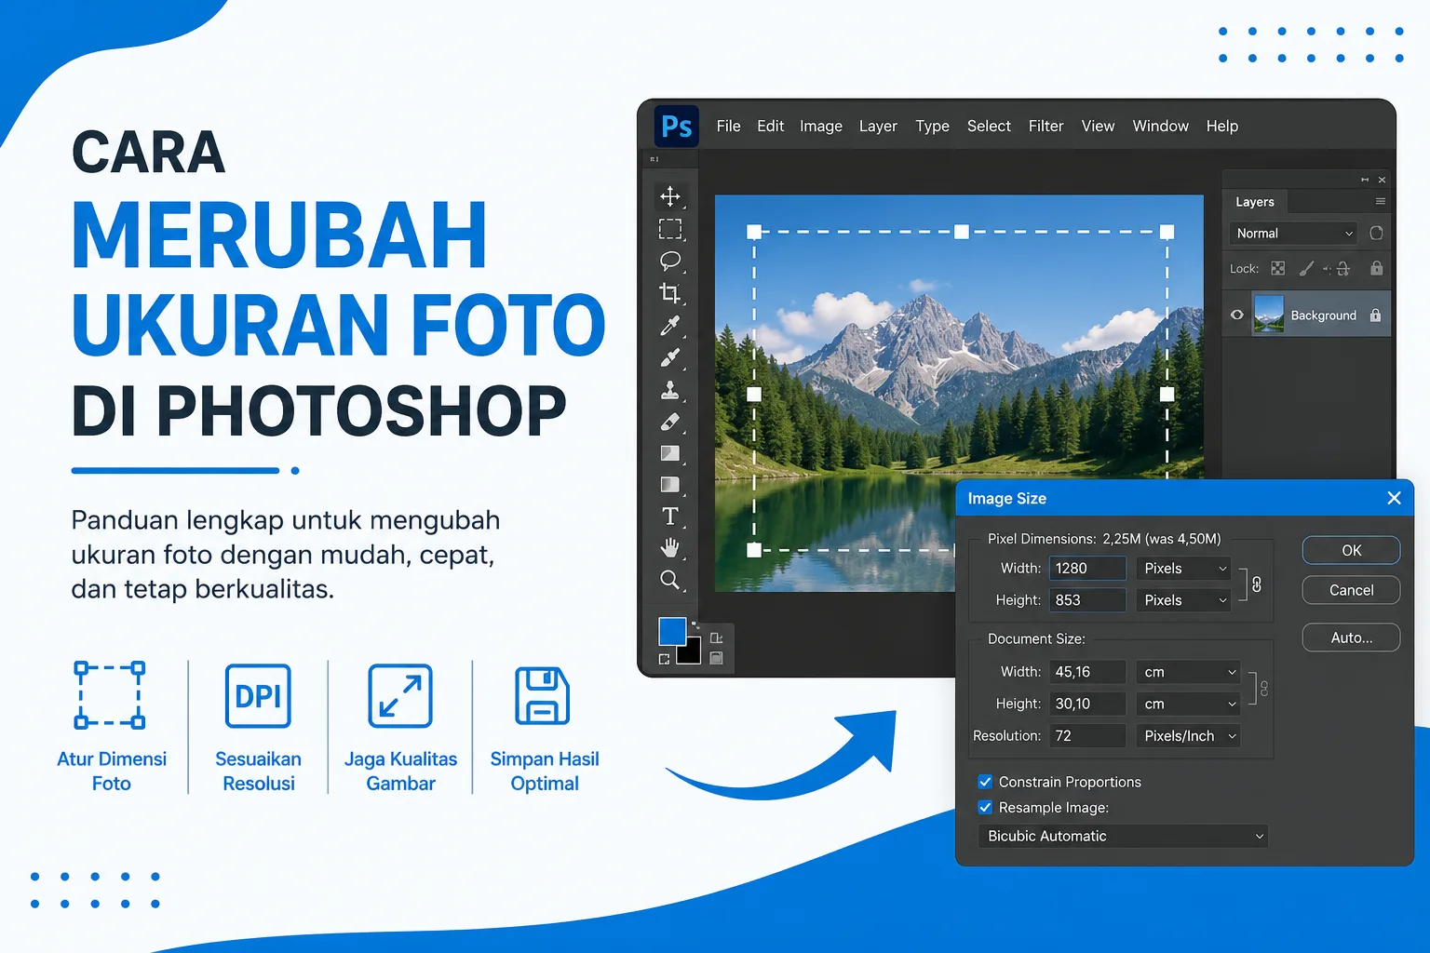Close the Image Size dialog

(1394, 498)
